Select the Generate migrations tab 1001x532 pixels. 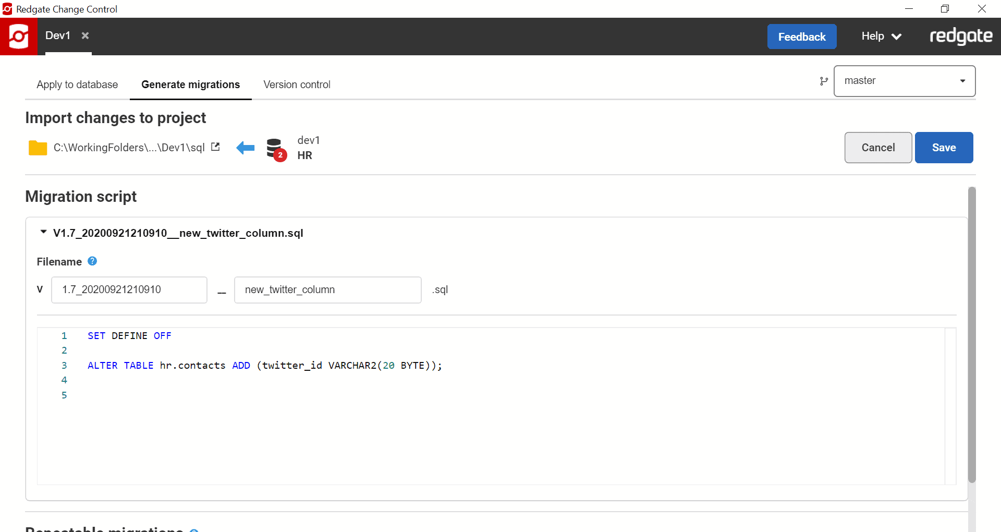[190, 84]
